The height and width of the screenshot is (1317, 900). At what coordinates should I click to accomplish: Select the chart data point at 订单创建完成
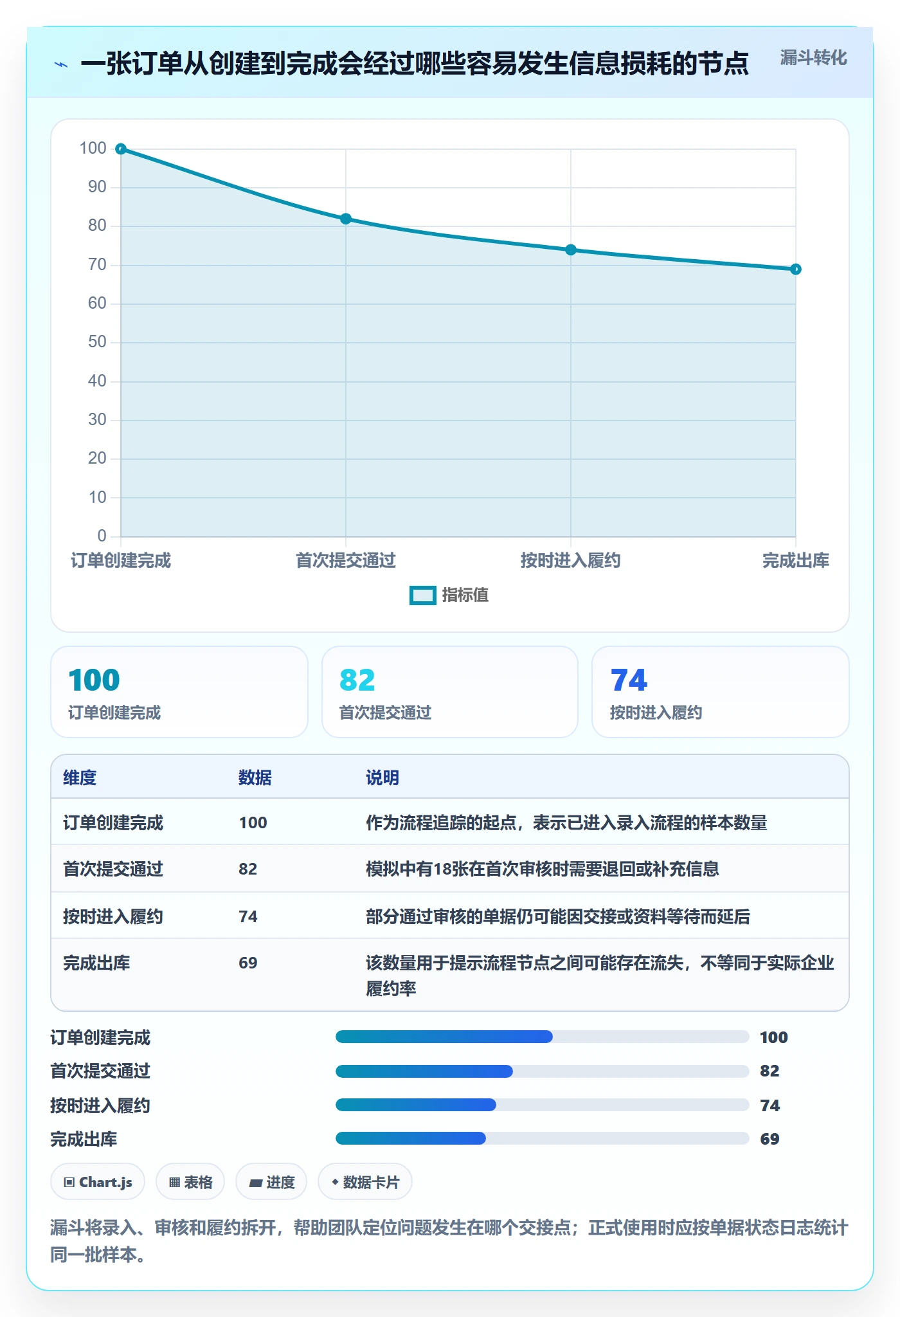[x=121, y=149]
